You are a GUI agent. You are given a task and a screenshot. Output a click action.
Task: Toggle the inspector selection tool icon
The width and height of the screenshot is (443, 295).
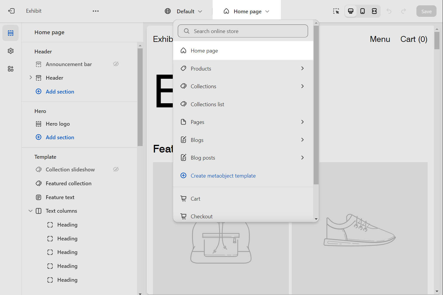pyautogui.click(x=336, y=11)
